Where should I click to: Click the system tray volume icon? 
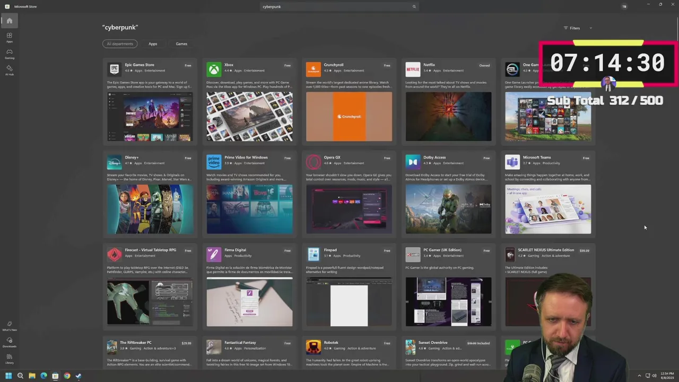point(654,376)
